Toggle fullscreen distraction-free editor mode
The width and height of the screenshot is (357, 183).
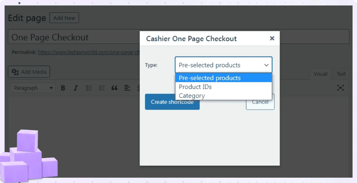(340, 88)
